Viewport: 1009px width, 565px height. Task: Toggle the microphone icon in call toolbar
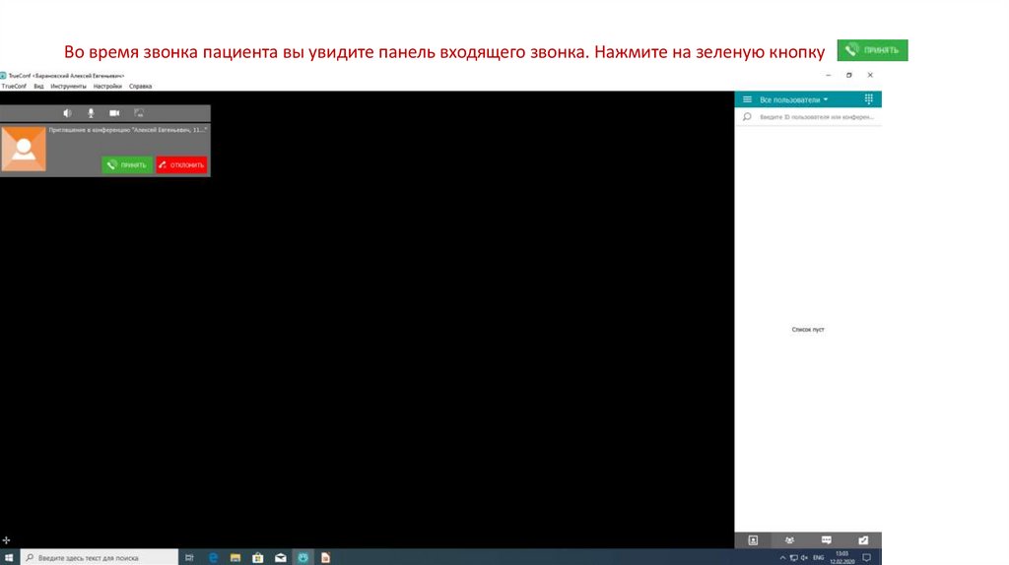click(91, 113)
